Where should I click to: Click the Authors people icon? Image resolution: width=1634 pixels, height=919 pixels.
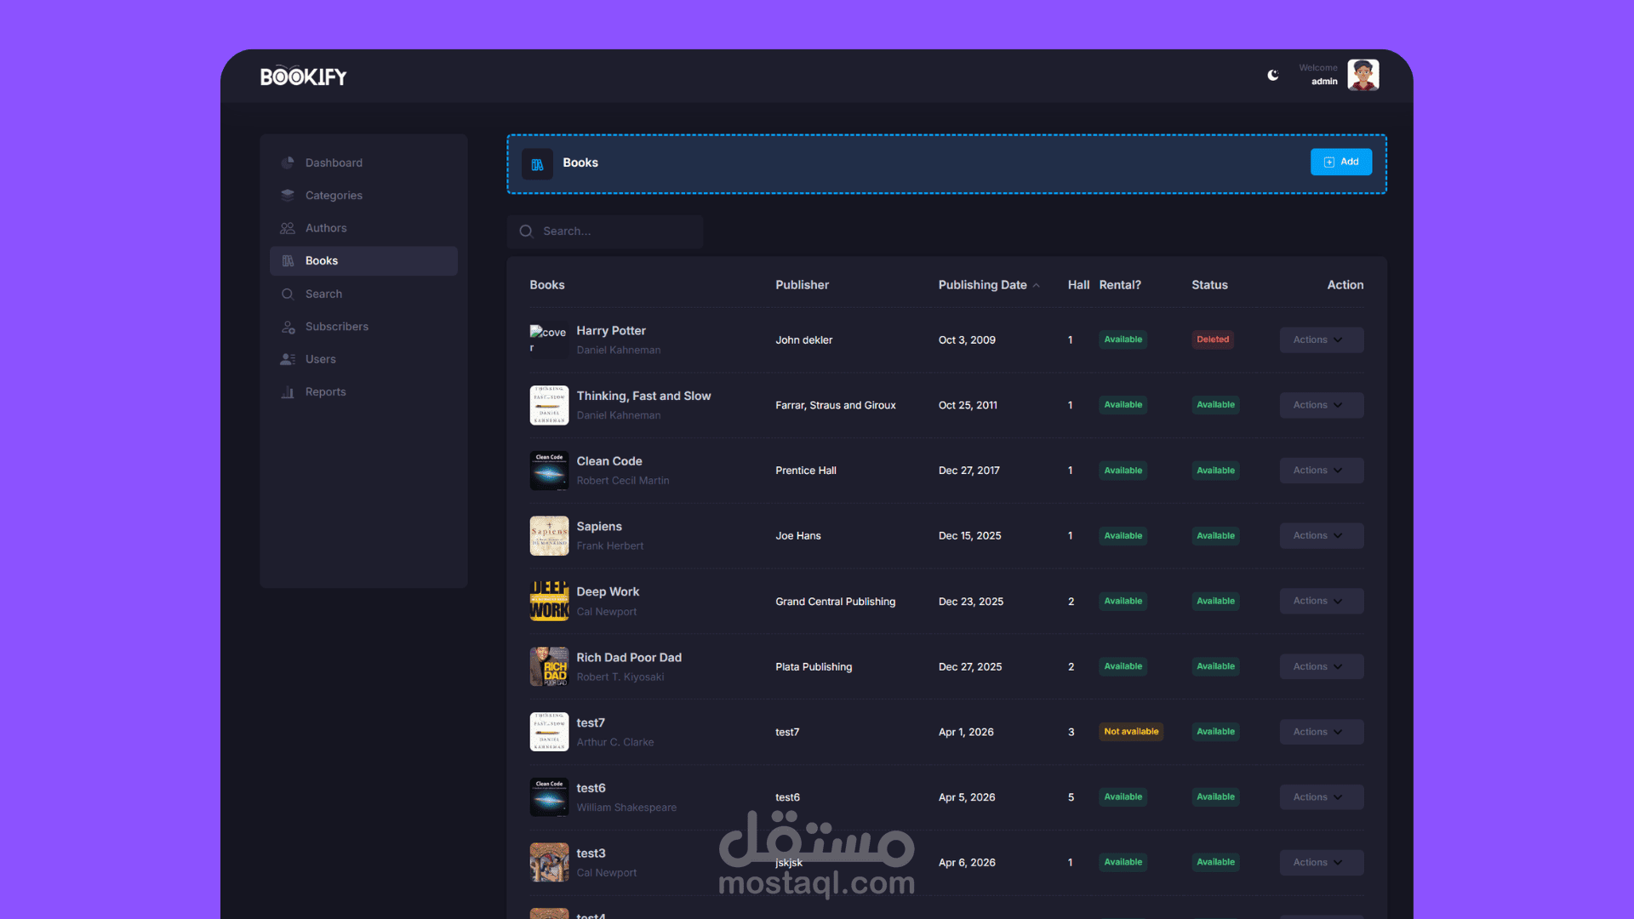pos(288,228)
